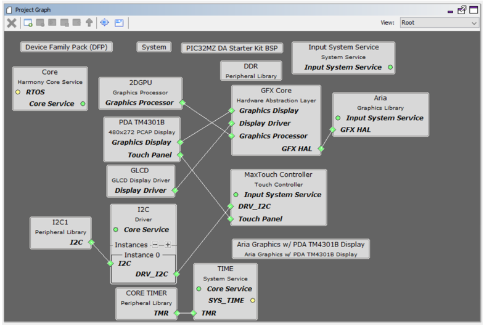Click the green circle on Input System Service block
This screenshot has height=326, width=484.
[390, 67]
